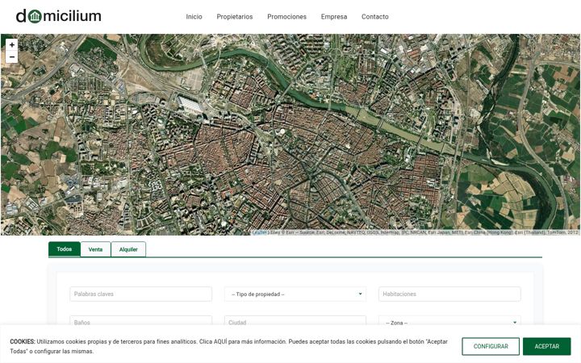Zoom out on the map

click(12, 56)
